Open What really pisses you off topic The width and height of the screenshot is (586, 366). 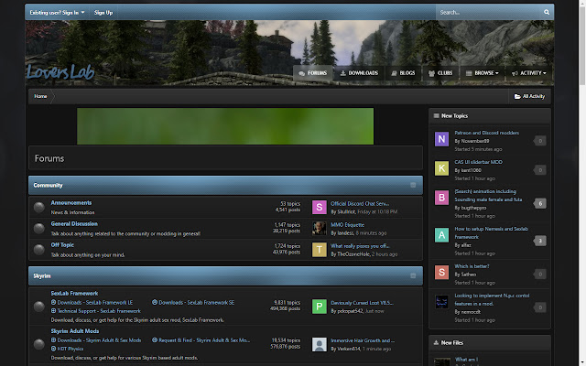click(360, 246)
